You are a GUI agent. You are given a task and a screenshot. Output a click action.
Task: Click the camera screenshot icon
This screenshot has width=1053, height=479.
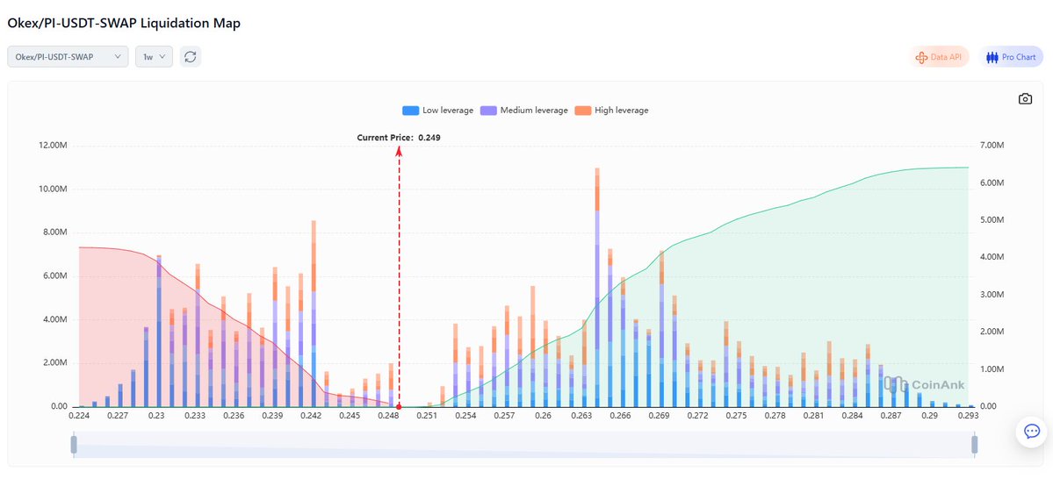[1025, 99]
